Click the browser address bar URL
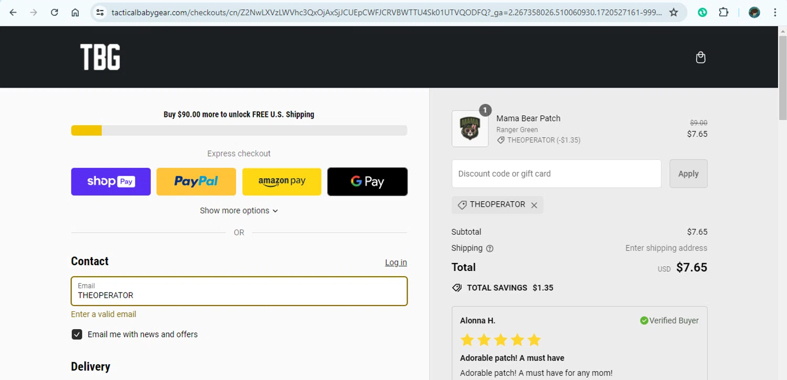The image size is (787, 380). 386,12
